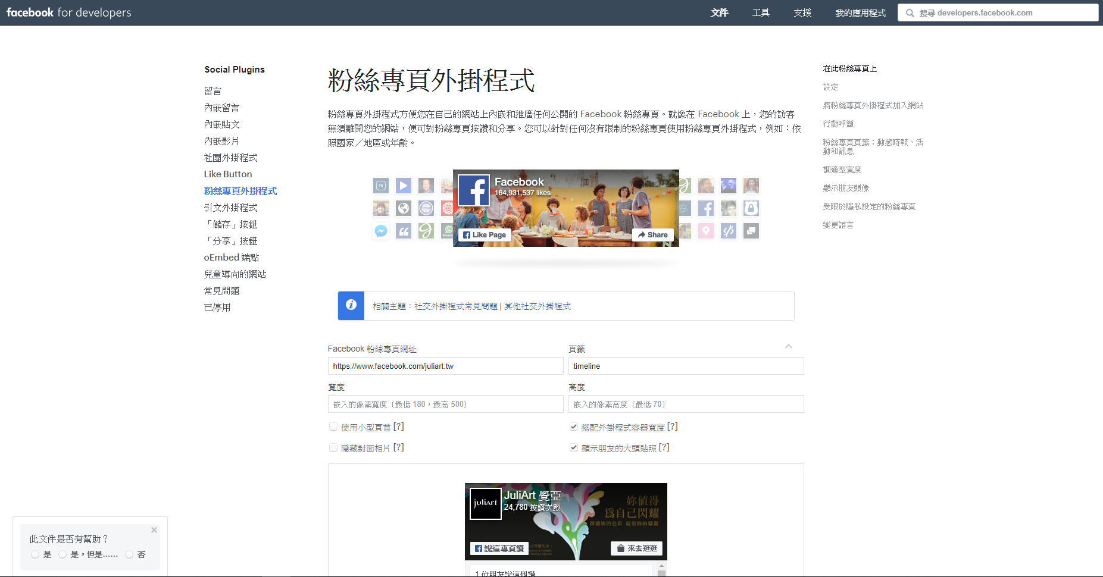Enable the 使用小型頁首 checkbox

pos(333,427)
